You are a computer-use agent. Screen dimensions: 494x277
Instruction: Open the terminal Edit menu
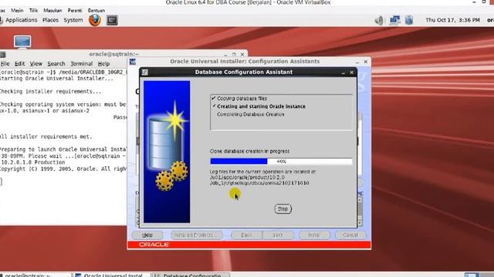coord(19,64)
